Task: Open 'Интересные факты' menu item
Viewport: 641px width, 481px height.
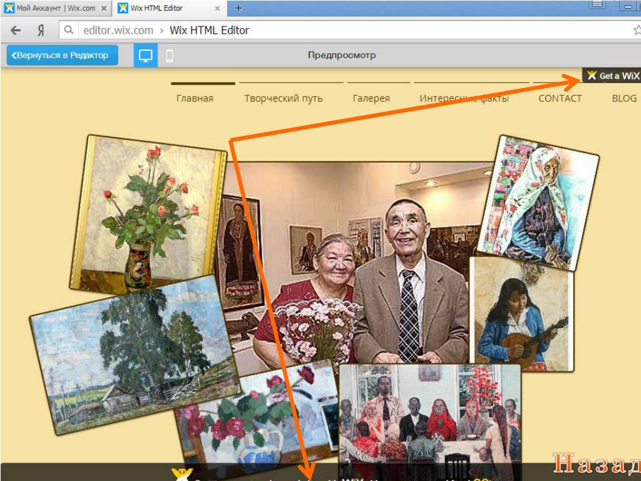Action: (464, 98)
